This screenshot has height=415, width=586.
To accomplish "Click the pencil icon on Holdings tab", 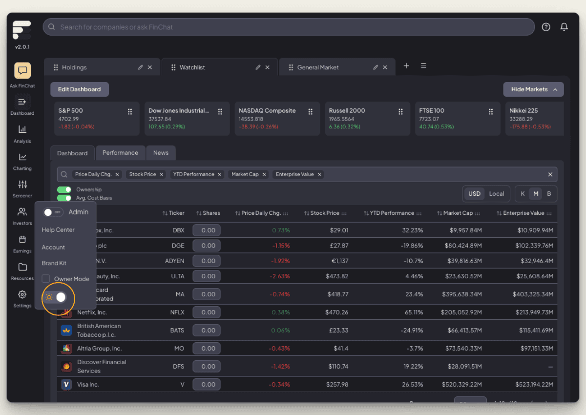I will click(141, 67).
